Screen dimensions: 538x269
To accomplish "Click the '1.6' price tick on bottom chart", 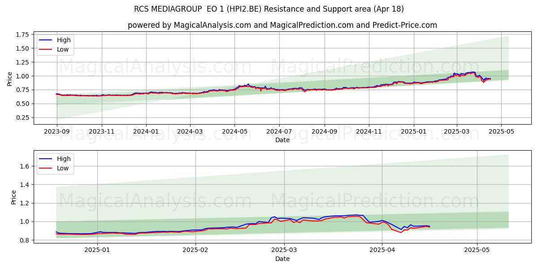I will point(25,166).
